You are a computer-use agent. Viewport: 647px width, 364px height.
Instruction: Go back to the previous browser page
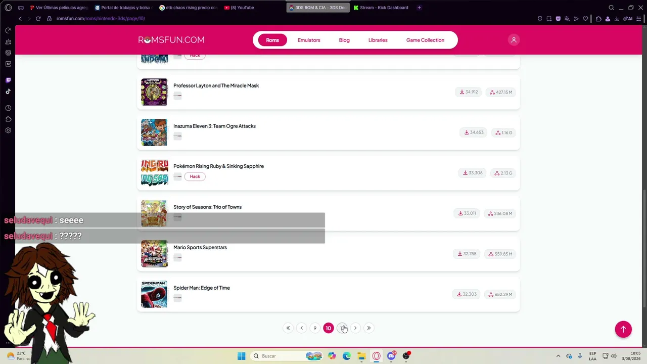click(x=20, y=19)
